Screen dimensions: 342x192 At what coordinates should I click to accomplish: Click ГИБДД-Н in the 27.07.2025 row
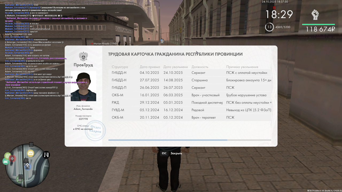pyautogui.click(x=119, y=80)
